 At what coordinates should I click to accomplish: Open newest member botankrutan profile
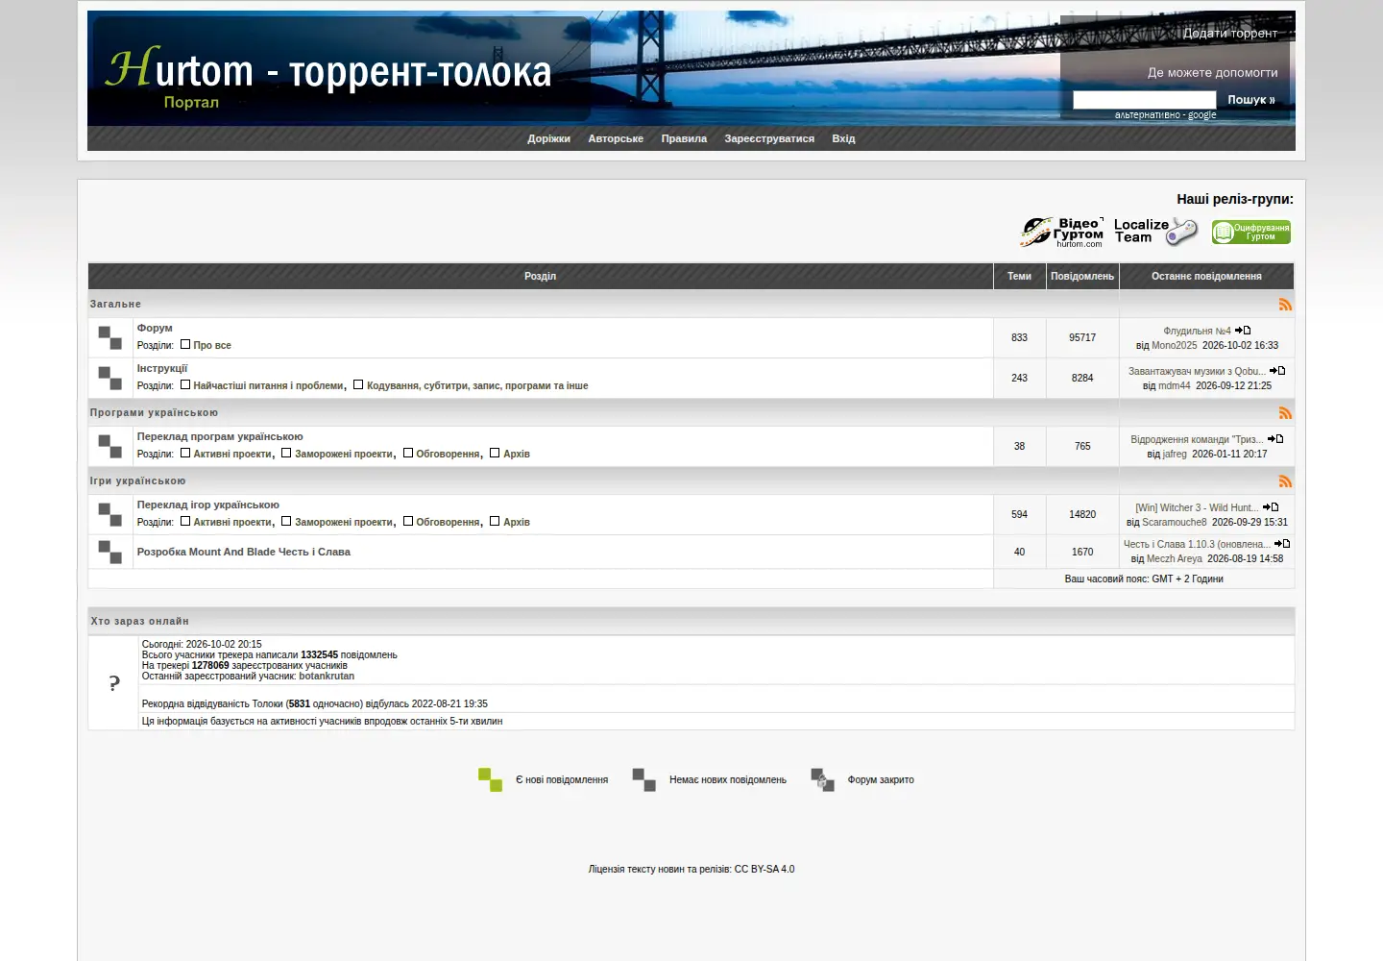coord(327,677)
